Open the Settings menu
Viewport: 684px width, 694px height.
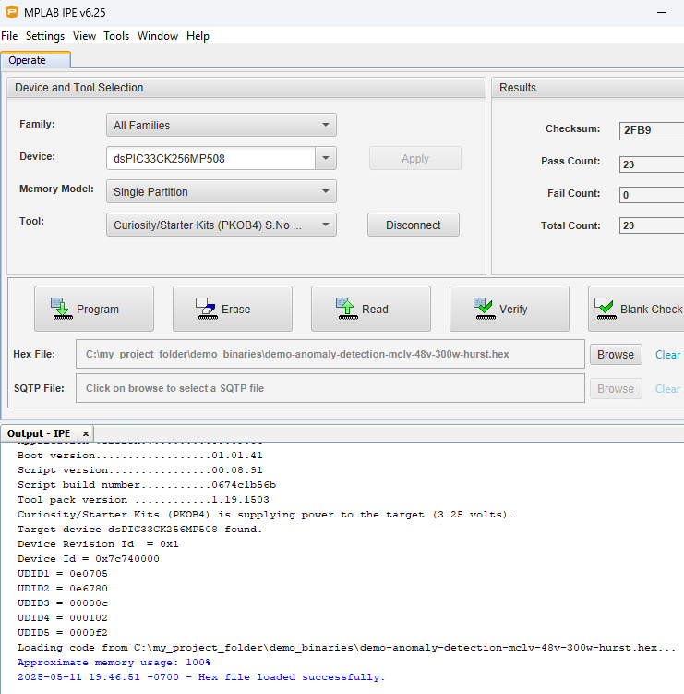pyautogui.click(x=45, y=36)
